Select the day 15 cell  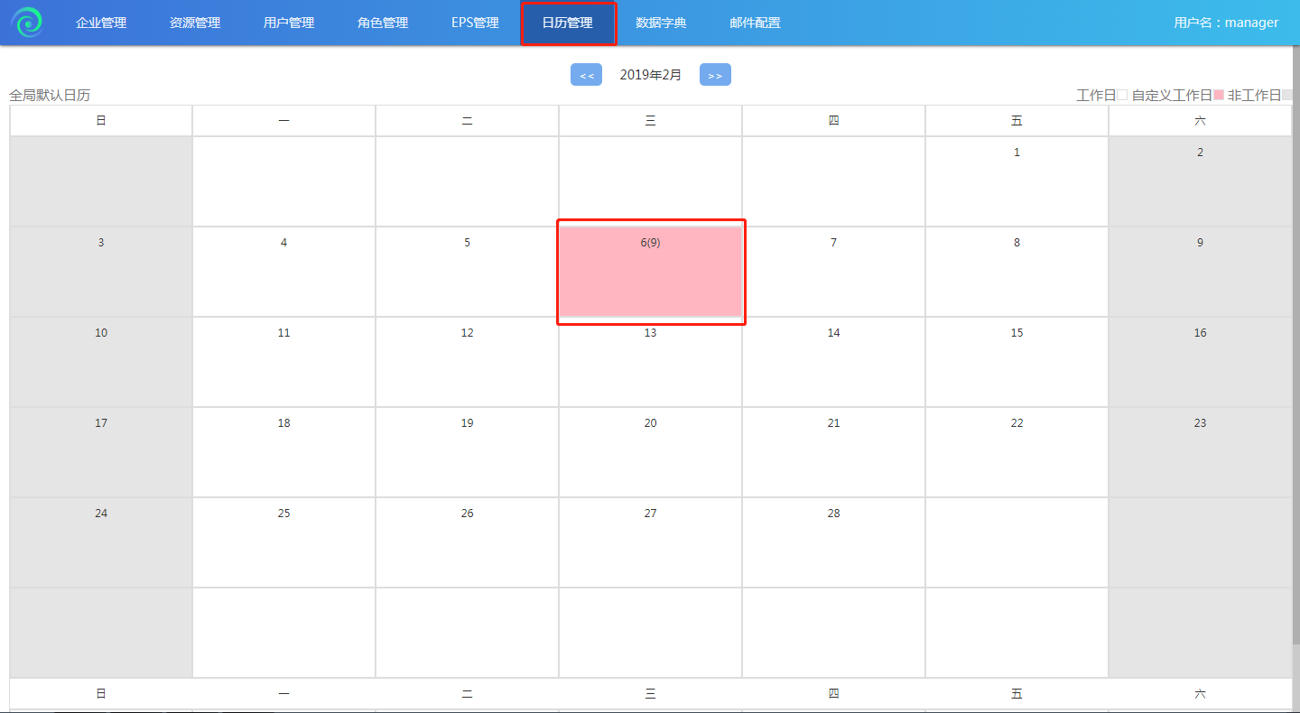[x=1017, y=362]
